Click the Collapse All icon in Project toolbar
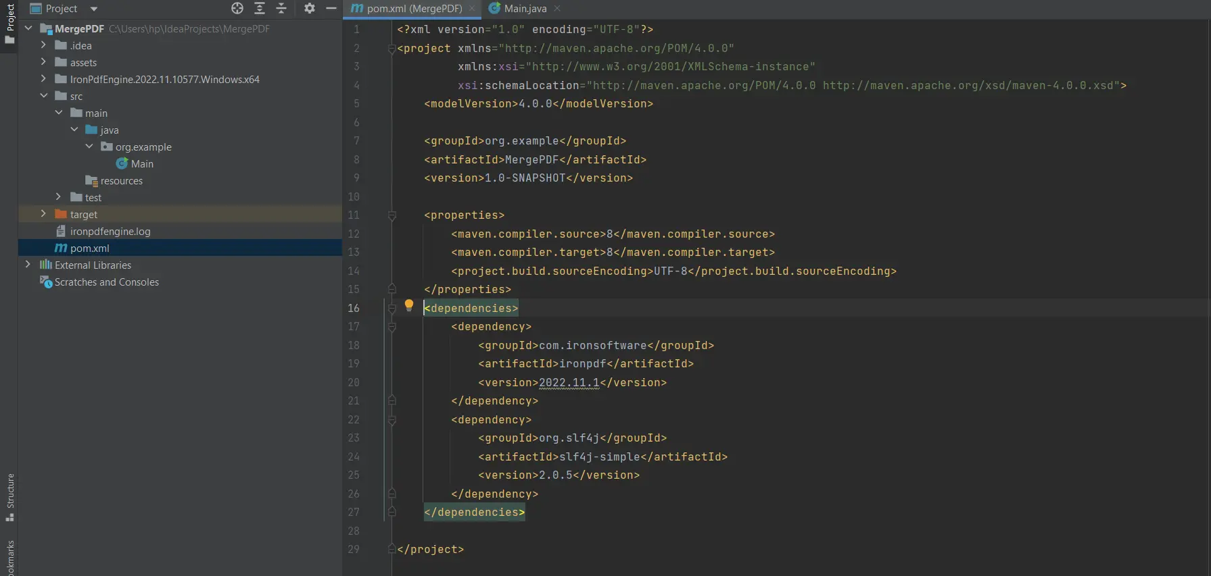 pos(281,8)
